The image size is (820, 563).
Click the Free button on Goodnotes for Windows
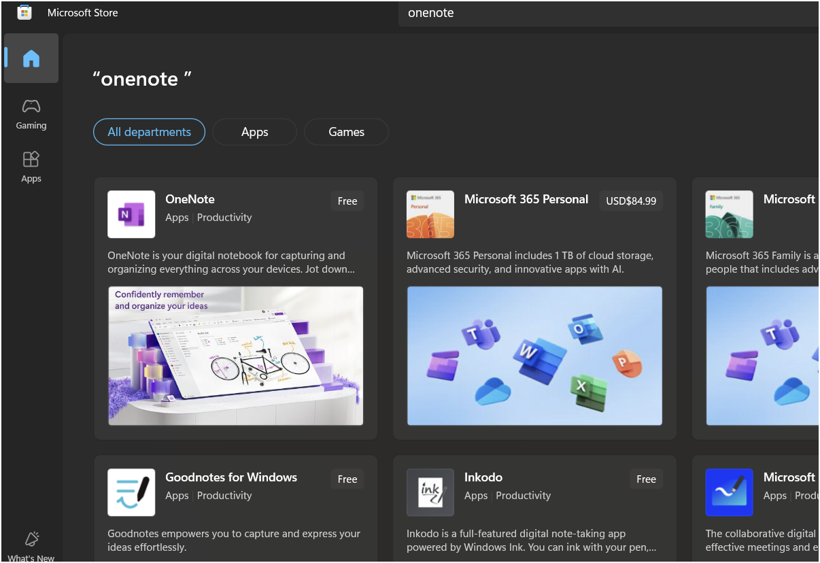click(x=347, y=479)
